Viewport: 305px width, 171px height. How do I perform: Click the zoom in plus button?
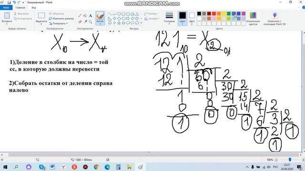coord(303,160)
